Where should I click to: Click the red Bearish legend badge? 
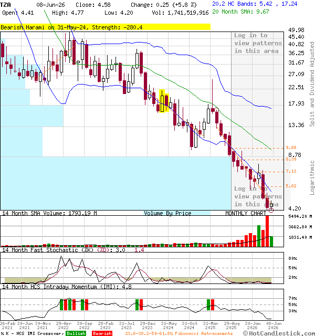tap(102, 333)
